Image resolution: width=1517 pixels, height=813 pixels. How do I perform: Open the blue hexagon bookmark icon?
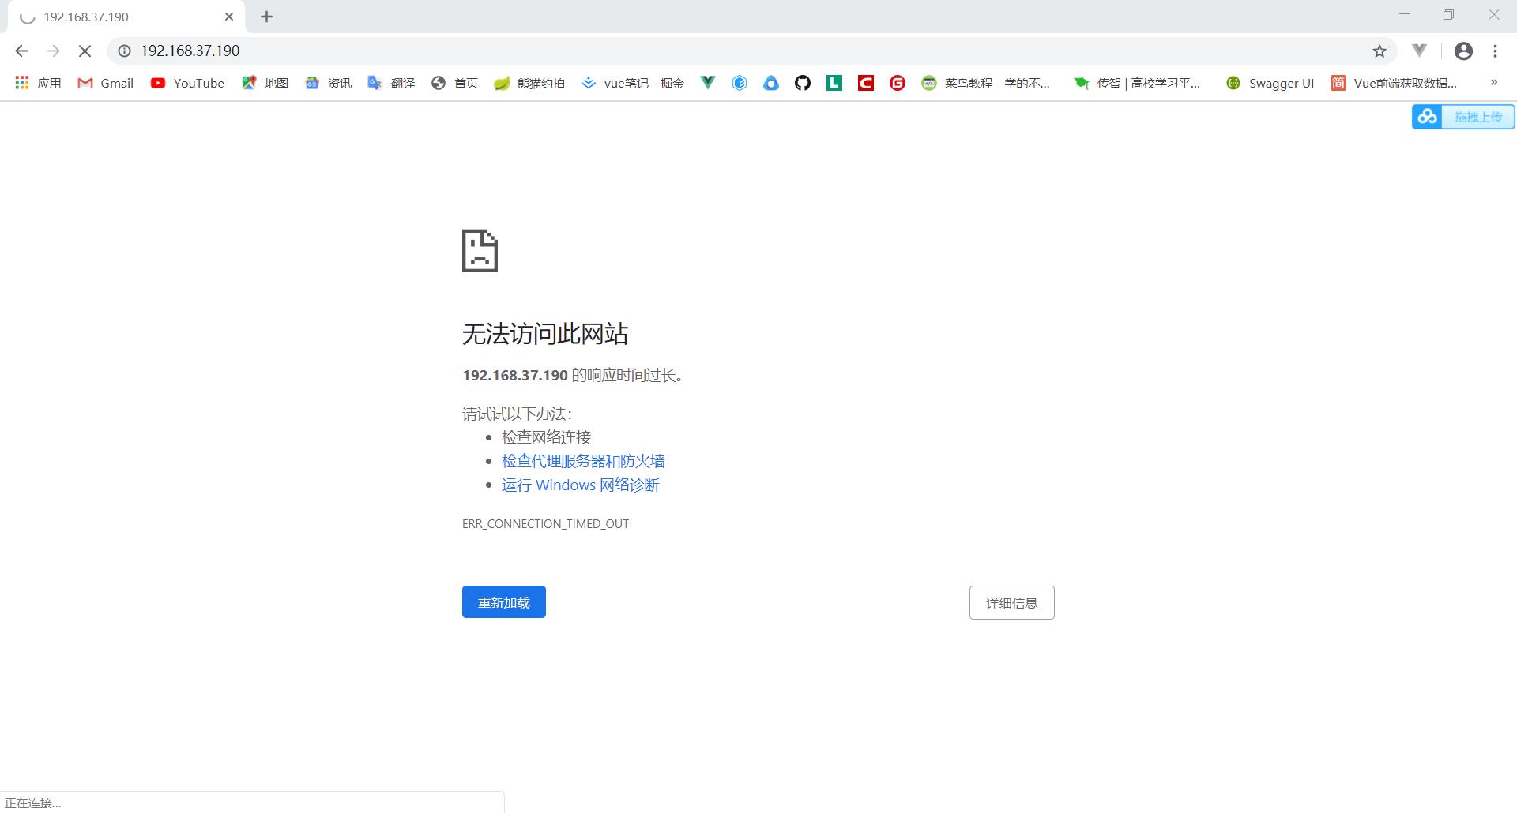(740, 83)
